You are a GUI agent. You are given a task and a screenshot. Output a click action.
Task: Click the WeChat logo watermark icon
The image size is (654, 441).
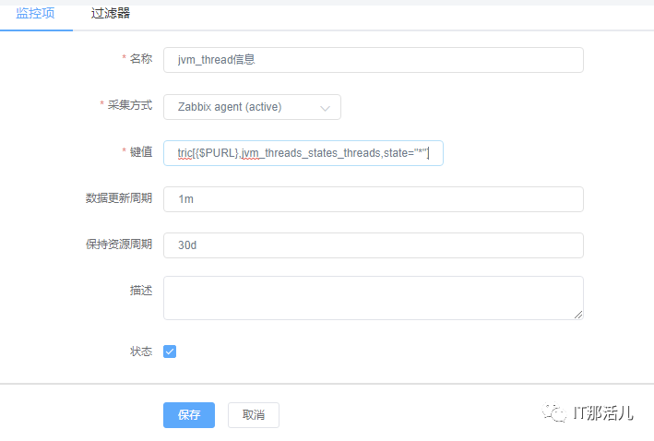(554, 412)
